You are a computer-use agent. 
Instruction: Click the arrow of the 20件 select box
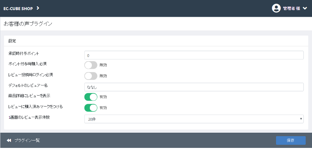pyautogui.click(x=301, y=119)
